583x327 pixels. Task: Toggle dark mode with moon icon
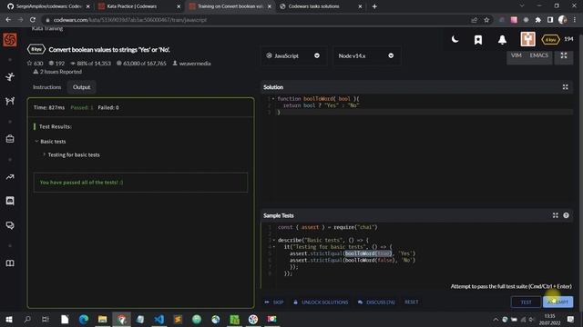tap(455, 39)
